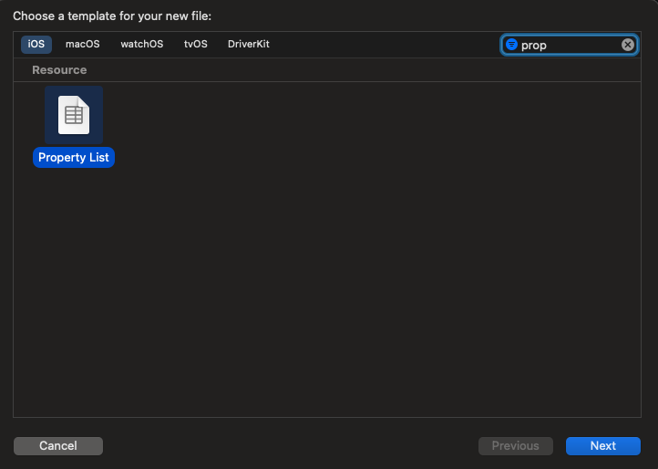
Task: Click the Next button
Action: 603,446
